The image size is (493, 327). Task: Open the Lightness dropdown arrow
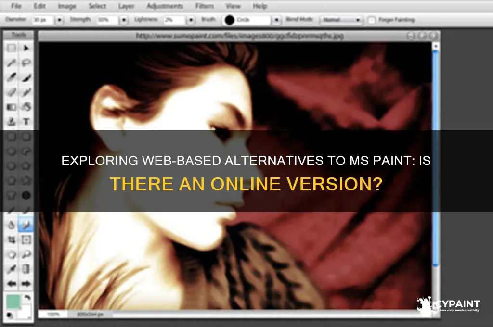(191, 20)
